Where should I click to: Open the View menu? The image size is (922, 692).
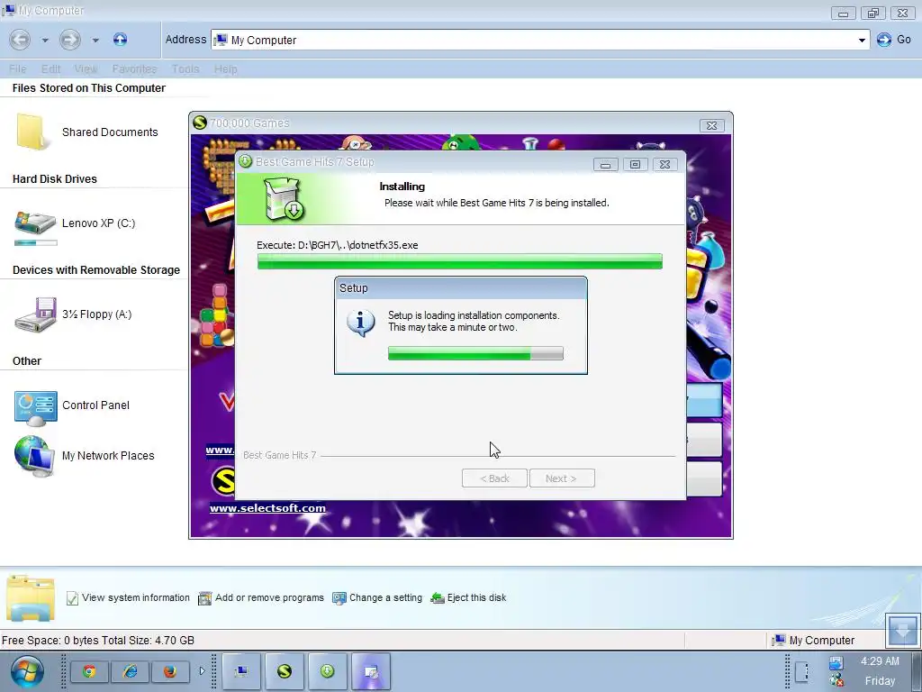(86, 68)
